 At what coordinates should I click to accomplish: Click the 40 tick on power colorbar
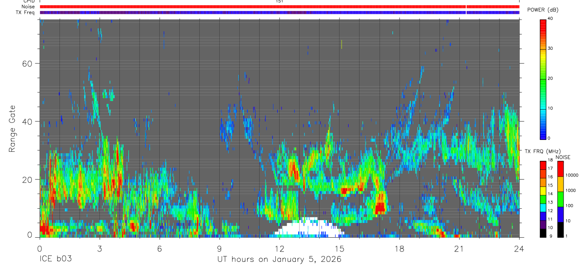point(550,19)
